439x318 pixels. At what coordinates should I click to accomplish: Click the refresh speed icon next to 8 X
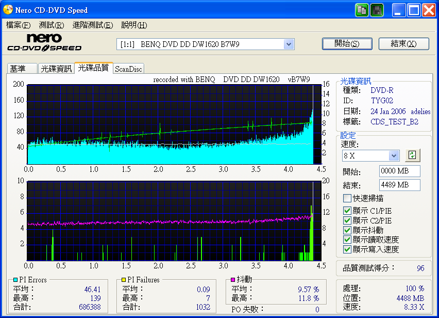[x=412, y=155]
